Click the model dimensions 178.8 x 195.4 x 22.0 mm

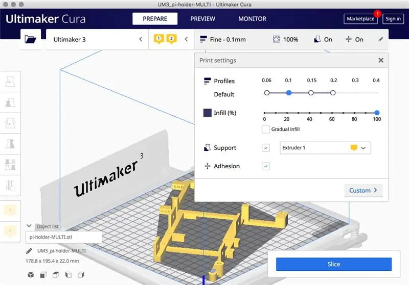[x=52, y=261]
